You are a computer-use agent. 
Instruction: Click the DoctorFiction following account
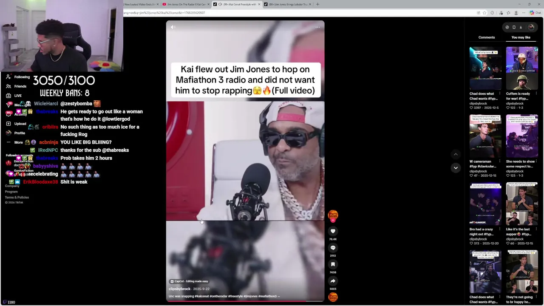pos(20,163)
